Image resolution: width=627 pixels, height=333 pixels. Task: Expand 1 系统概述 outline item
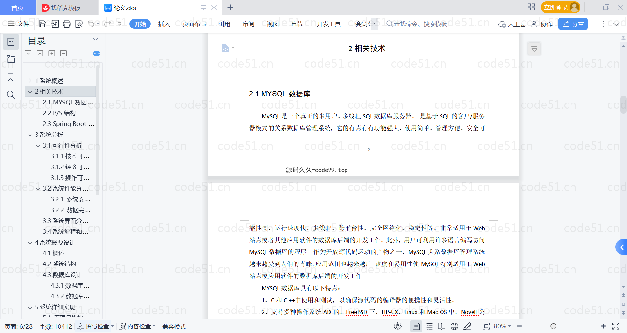pyautogui.click(x=30, y=81)
